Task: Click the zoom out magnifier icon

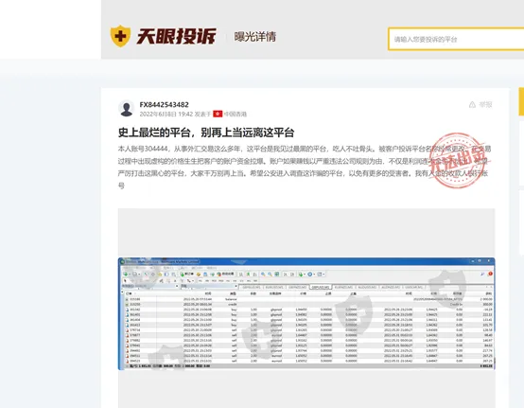Action: 270,275
